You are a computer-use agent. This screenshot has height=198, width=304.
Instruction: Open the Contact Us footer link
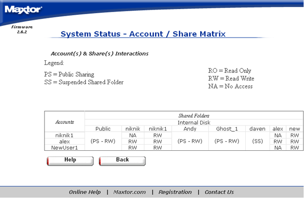point(219,192)
